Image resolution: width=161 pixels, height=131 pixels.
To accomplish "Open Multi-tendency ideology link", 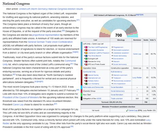I will [x=117, y=72].
